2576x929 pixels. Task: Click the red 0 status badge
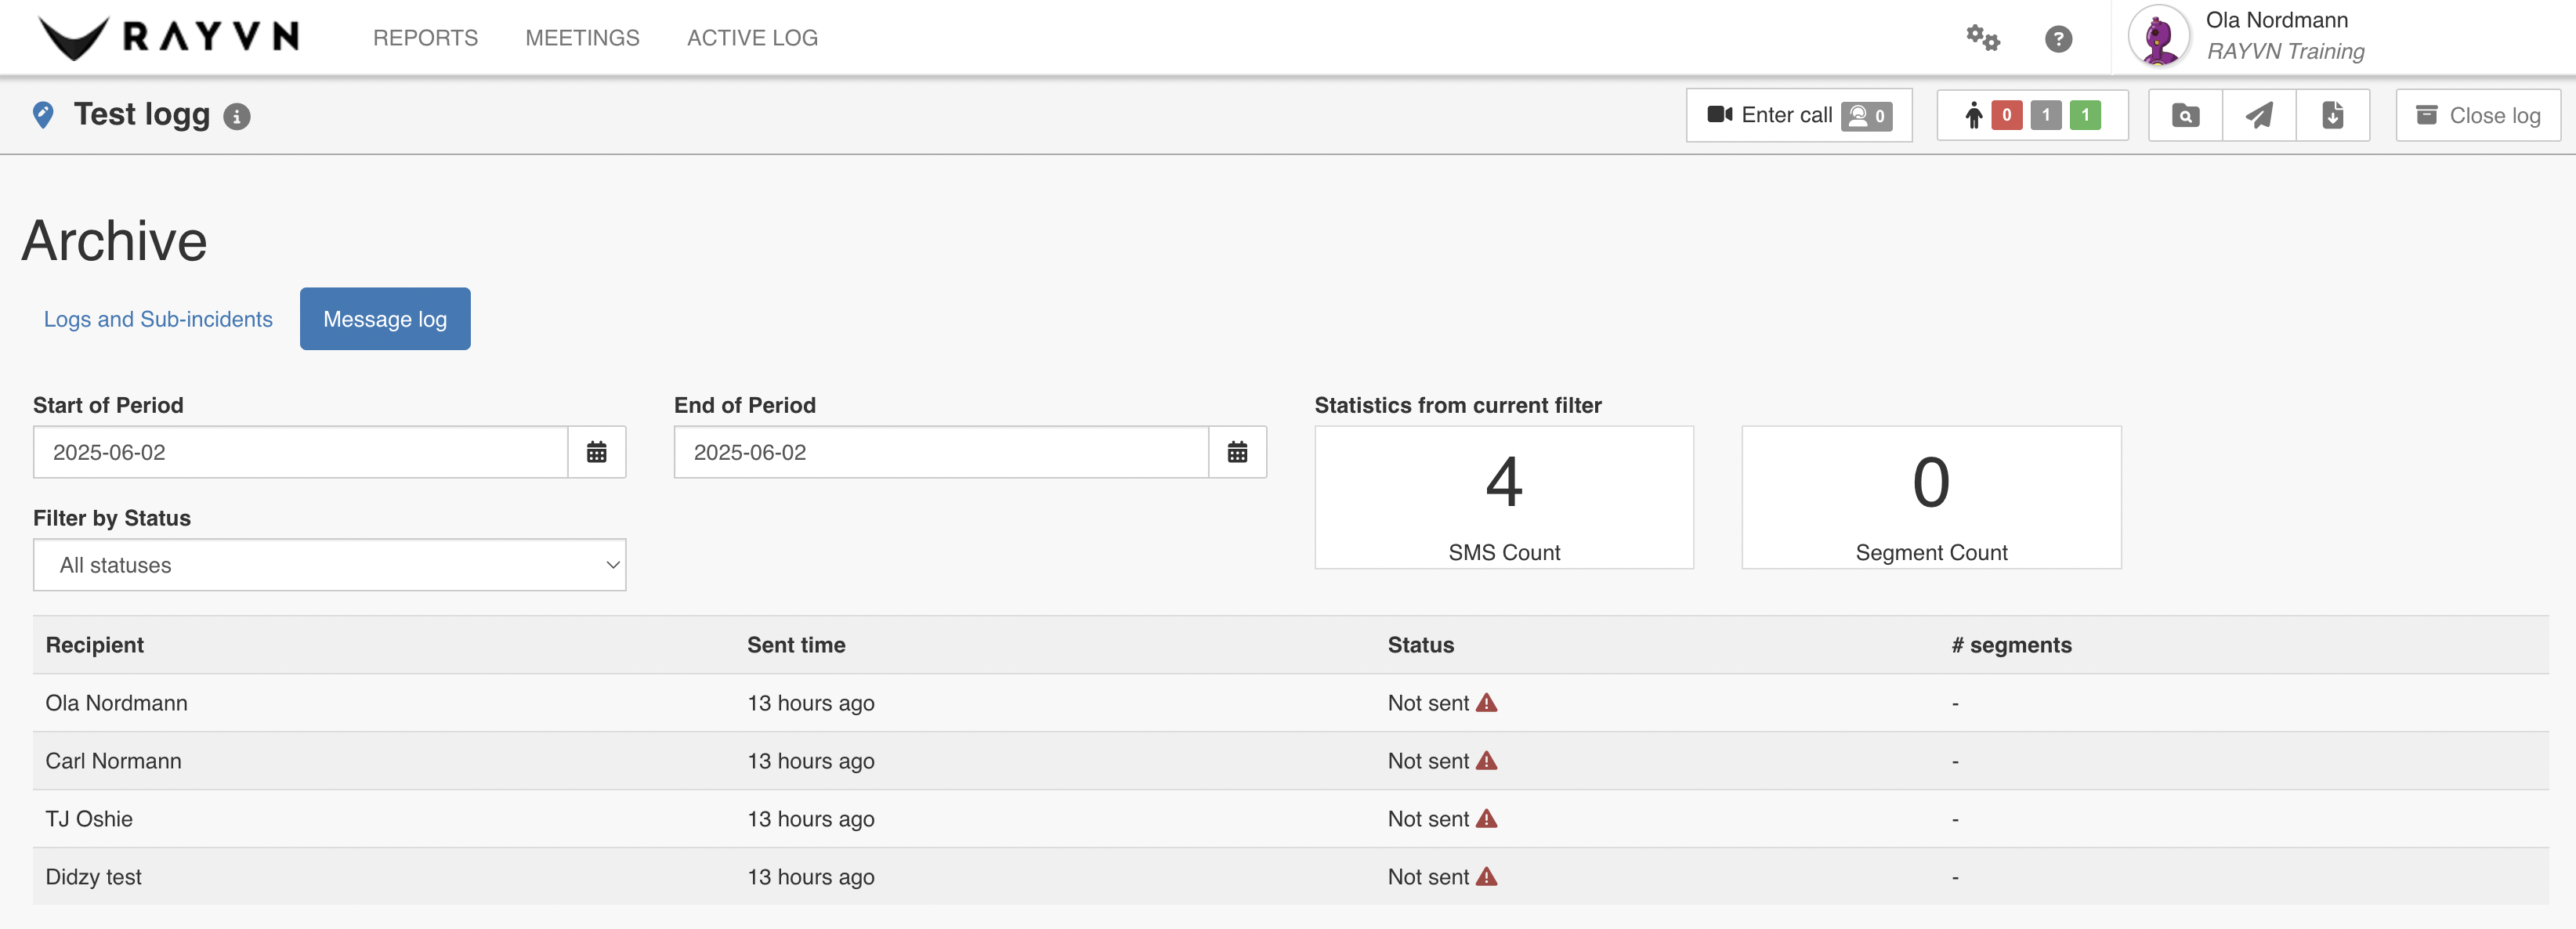click(x=2006, y=115)
